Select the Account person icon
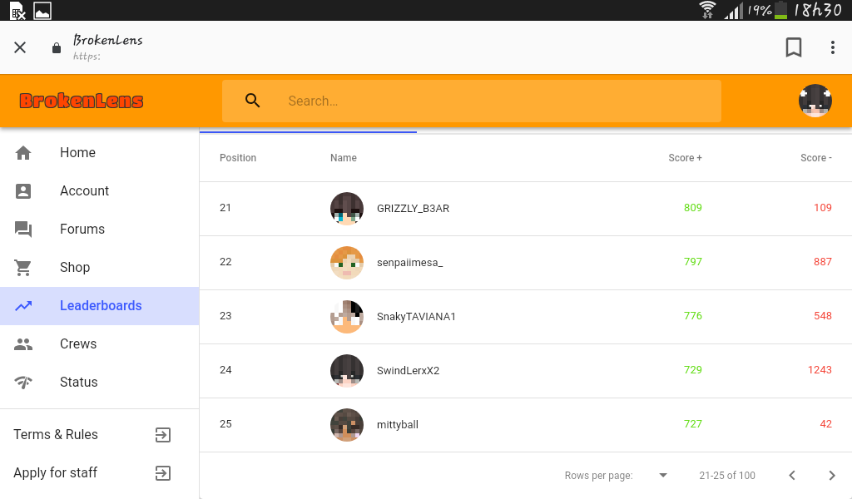Image resolution: width=852 pixels, height=499 pixels. pos(23,191)
